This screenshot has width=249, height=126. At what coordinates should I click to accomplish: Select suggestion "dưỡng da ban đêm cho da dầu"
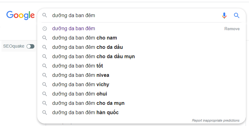88,47
